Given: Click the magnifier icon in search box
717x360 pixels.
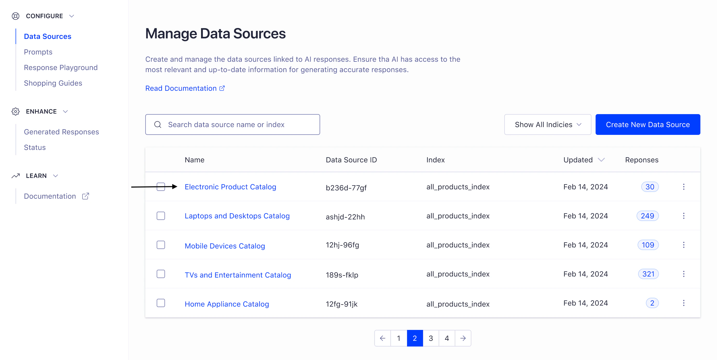Looking at the screenshot, I should point(158,124).
